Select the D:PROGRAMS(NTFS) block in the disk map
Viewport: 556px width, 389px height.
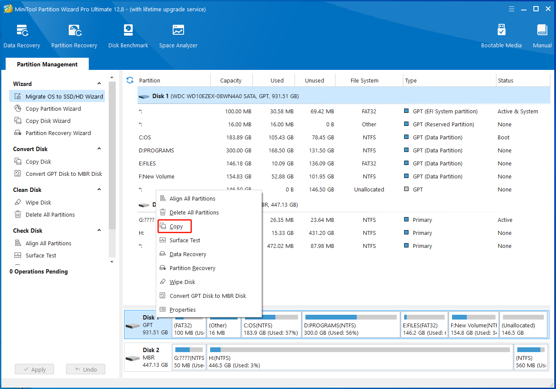click(351, 325)
